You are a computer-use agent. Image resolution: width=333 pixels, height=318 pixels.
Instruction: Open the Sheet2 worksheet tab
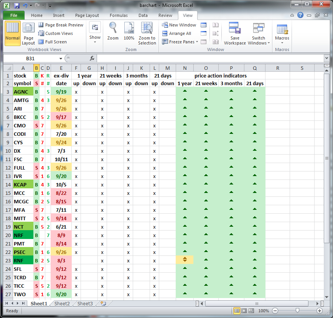(x=62, y=303)
